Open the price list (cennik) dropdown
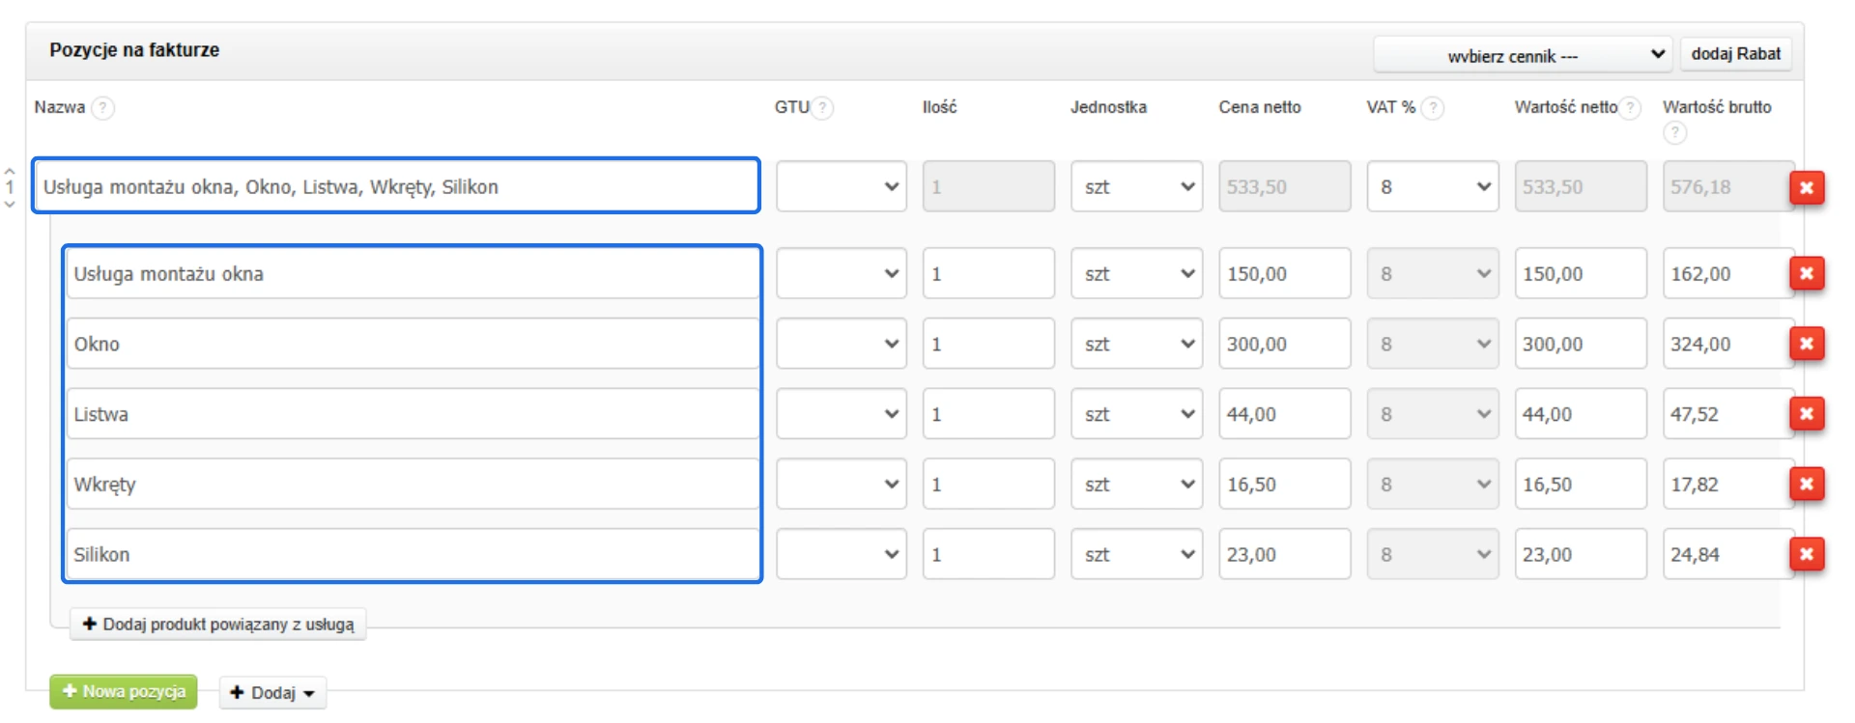 (x=1523, y=55)
